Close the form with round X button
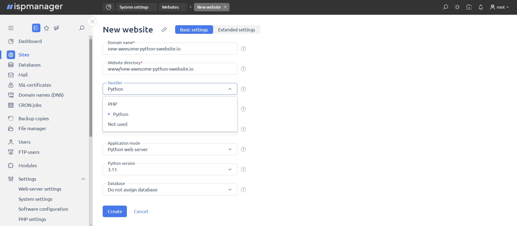 coord(92,21)
